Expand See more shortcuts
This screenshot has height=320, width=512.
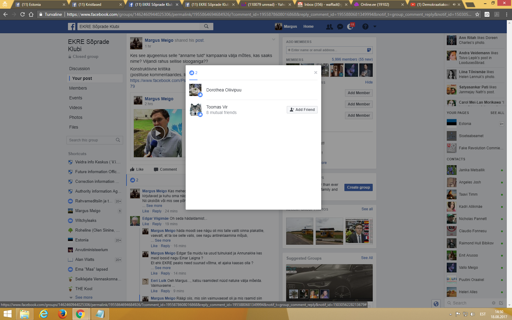point(84,297)
